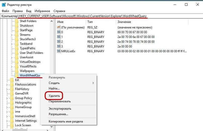Expand the Streams tree node
The image size is (203, 131).
(12, 35)
